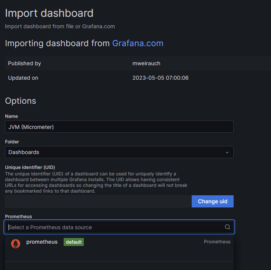Open the Folder dropdown showing Dashboards
Viewport: 271px width, 270px height.
pos(119,152)
